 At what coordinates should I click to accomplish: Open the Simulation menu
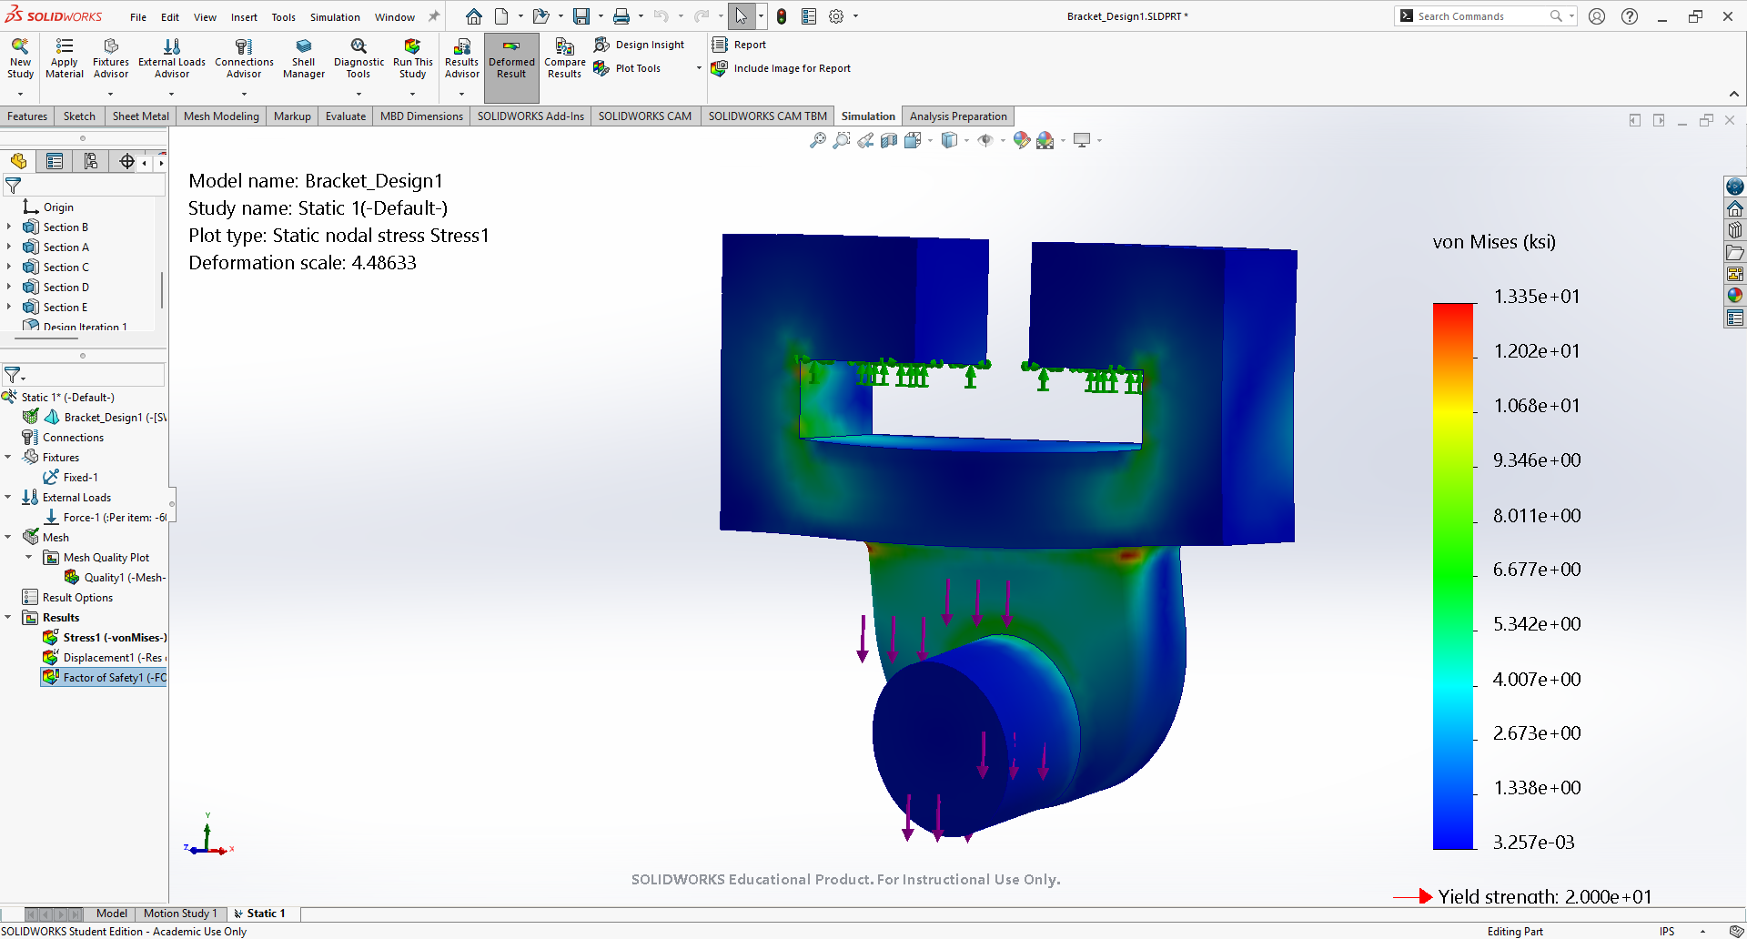(x=335, y=17)
